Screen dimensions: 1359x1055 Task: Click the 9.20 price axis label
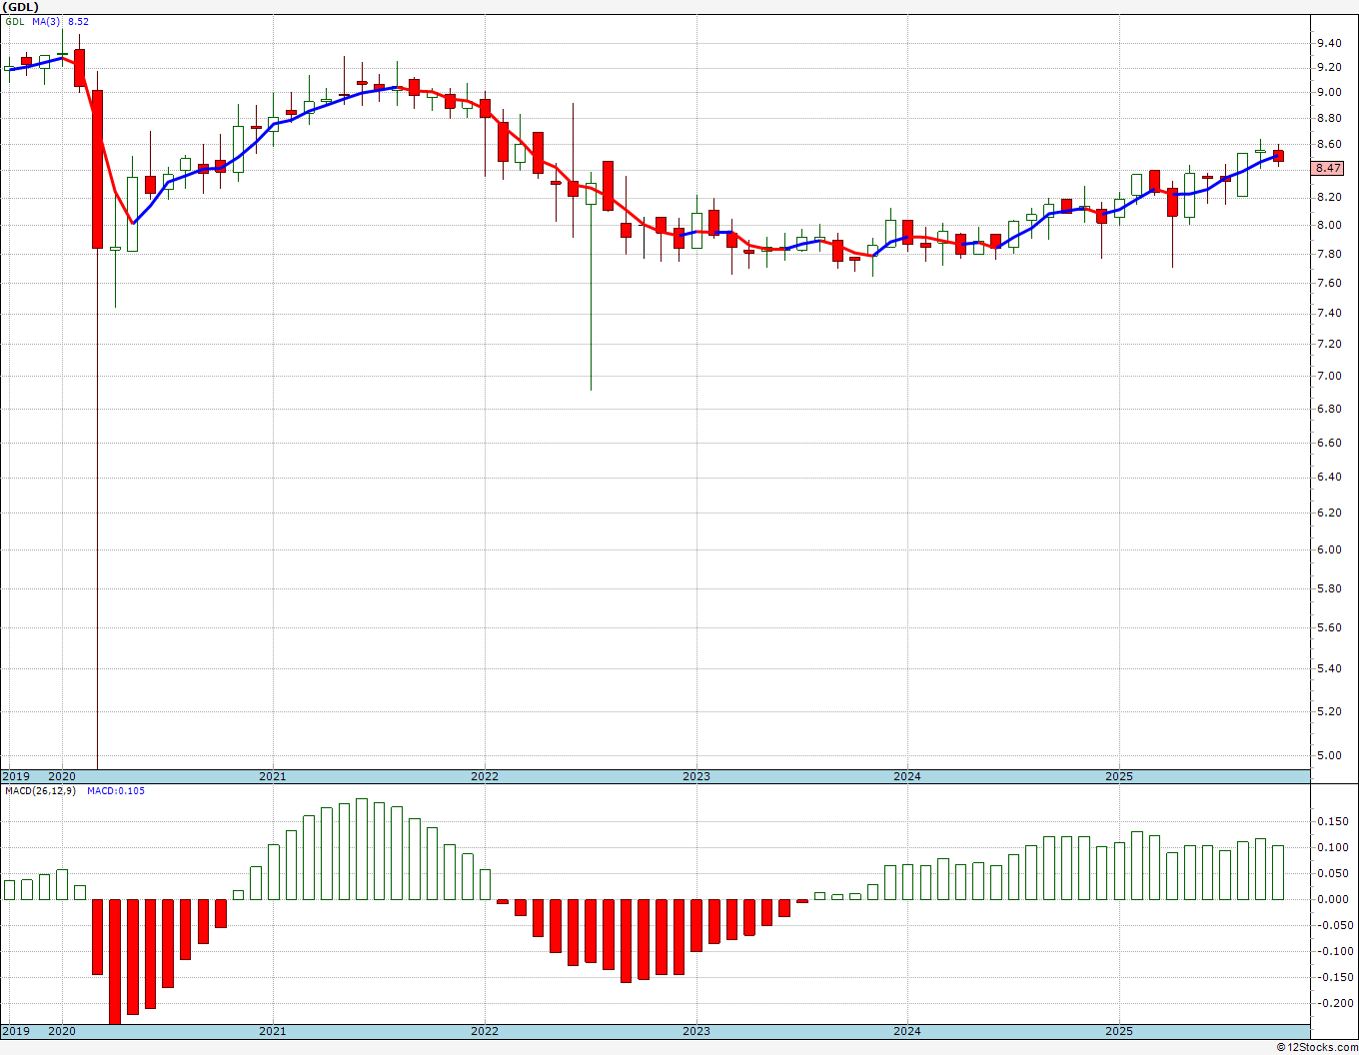pos(1329,67)
